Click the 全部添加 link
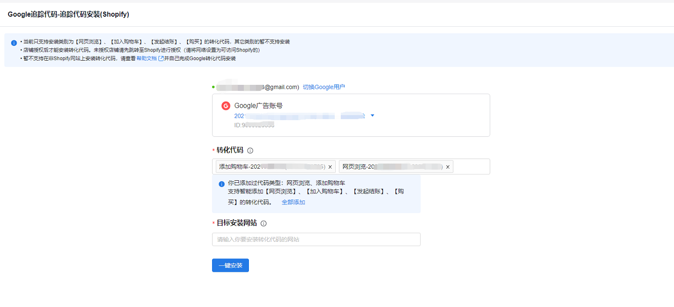 [x=293, y=202]
